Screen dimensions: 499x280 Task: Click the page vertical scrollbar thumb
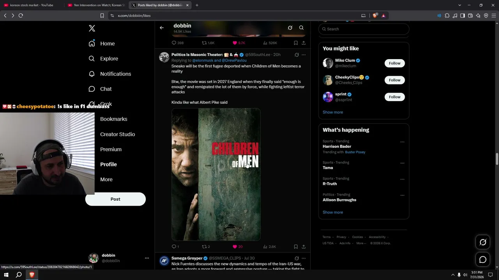click(x=497, y=159)
